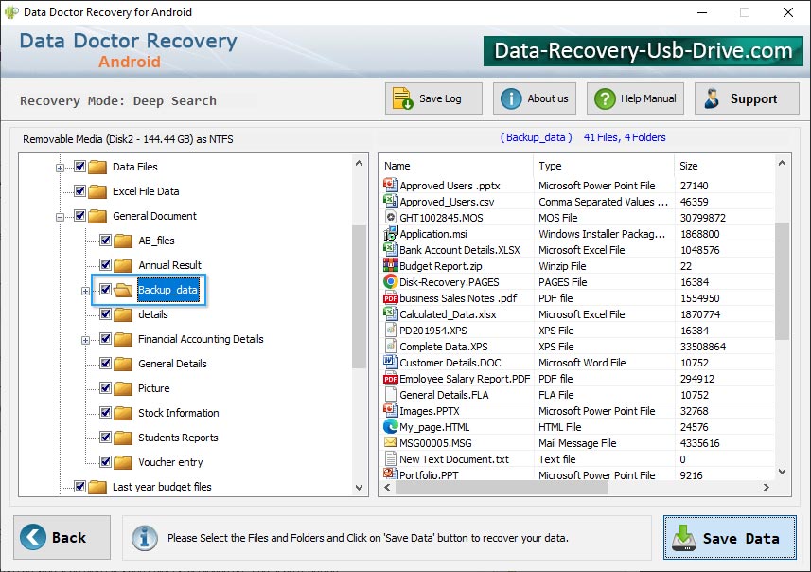
Task: Go Back to the previous step
Action: (x=62, y=537)
